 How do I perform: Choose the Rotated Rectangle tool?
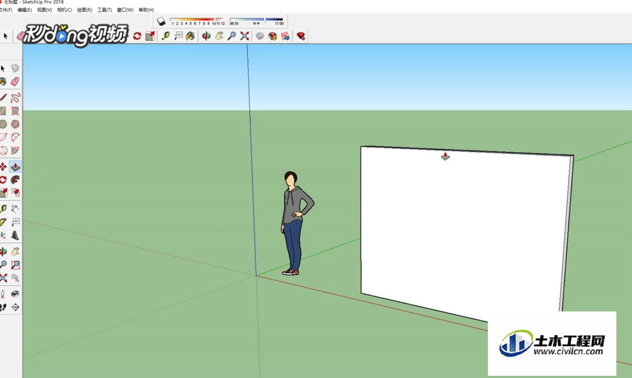pos(15,111)
